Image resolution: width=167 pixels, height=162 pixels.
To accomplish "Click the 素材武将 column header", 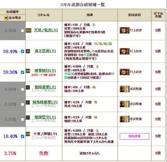I will [134, 15].
